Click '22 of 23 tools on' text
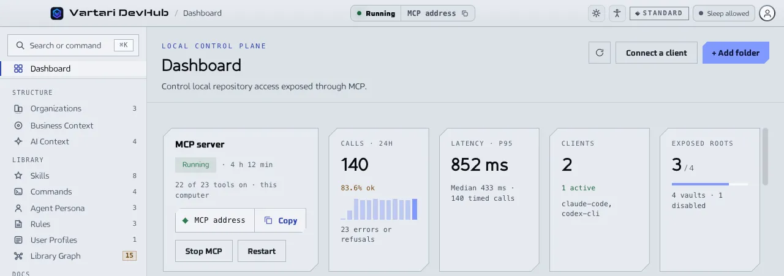 tap(214, 185)
